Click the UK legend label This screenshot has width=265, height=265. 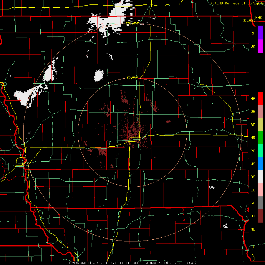pyautogui.click(x=253, y=46)
